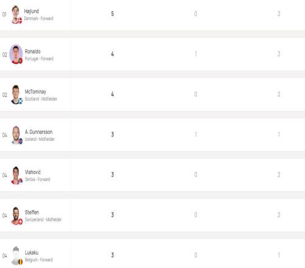Image resolution: width=305 pixels, height=268 pixels.
Task: Select McTominay's player portrait
Action: (16, 94)
